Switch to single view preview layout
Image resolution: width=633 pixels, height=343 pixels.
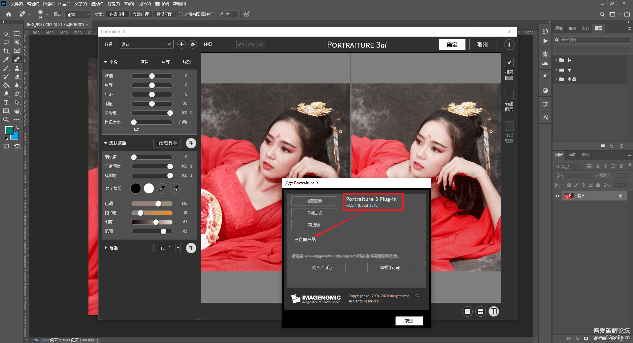[x=467, y=311]
